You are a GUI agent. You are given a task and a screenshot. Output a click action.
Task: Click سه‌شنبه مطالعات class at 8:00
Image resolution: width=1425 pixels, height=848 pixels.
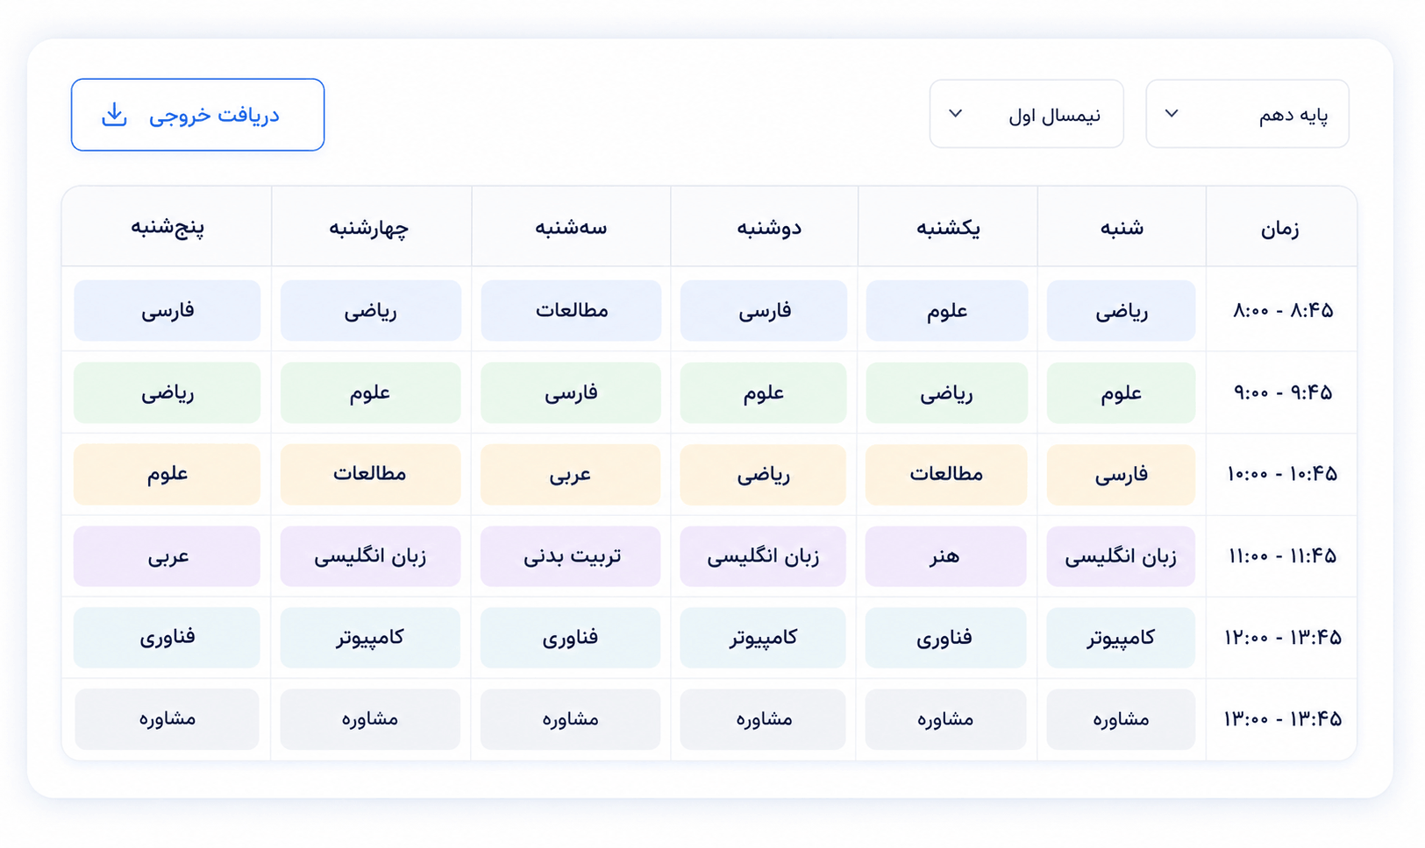[571, 311]
